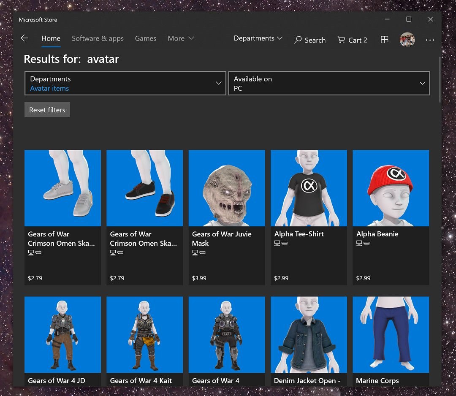Minimize the Microsoft Store window
Screen dimensions: 456x396
coord(387,19)
